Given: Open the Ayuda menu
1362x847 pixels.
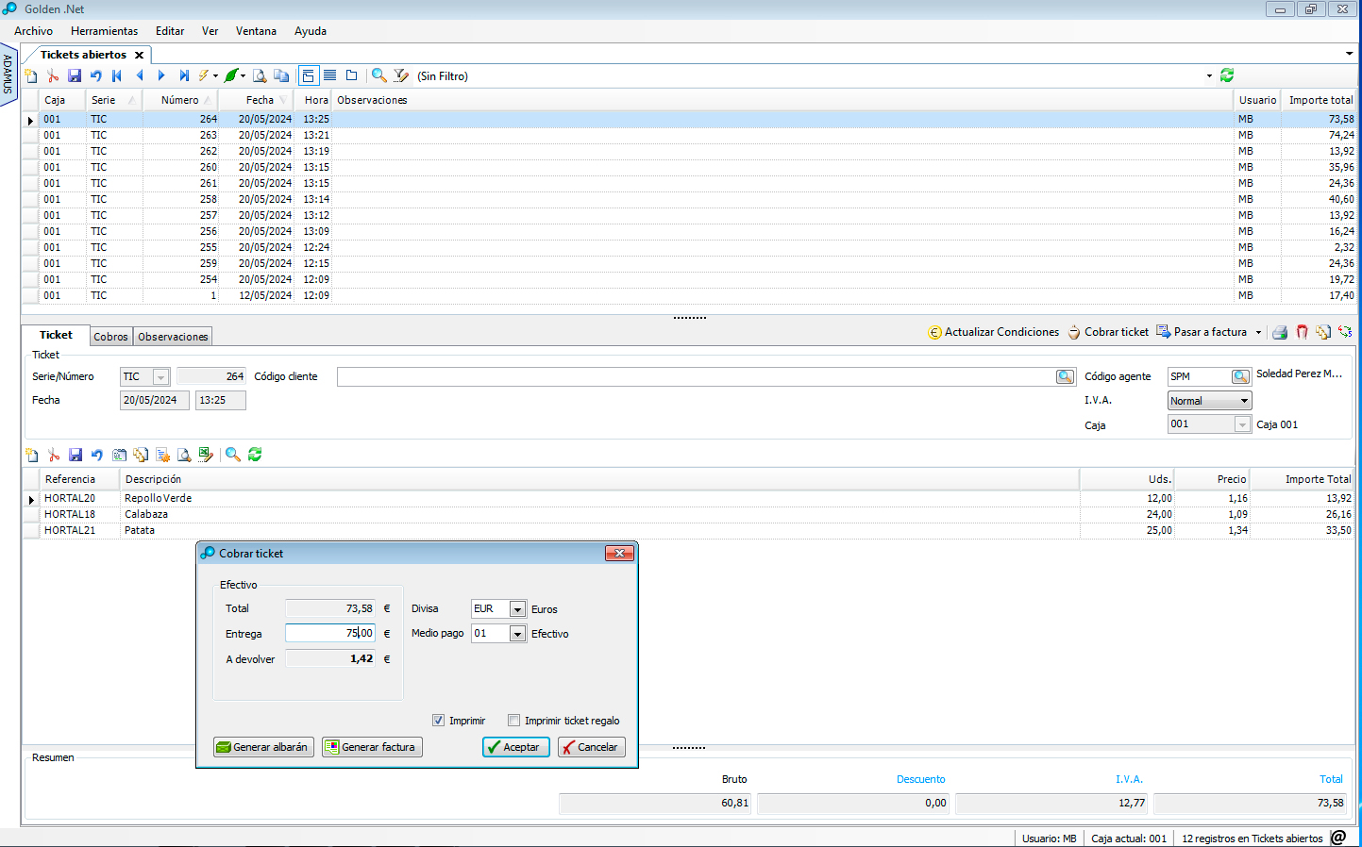Looking at the screenshot, I should 311,31.
